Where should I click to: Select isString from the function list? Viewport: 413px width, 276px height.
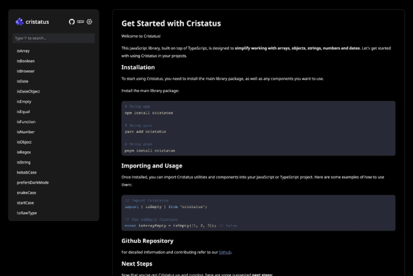(x=23, y=162)
